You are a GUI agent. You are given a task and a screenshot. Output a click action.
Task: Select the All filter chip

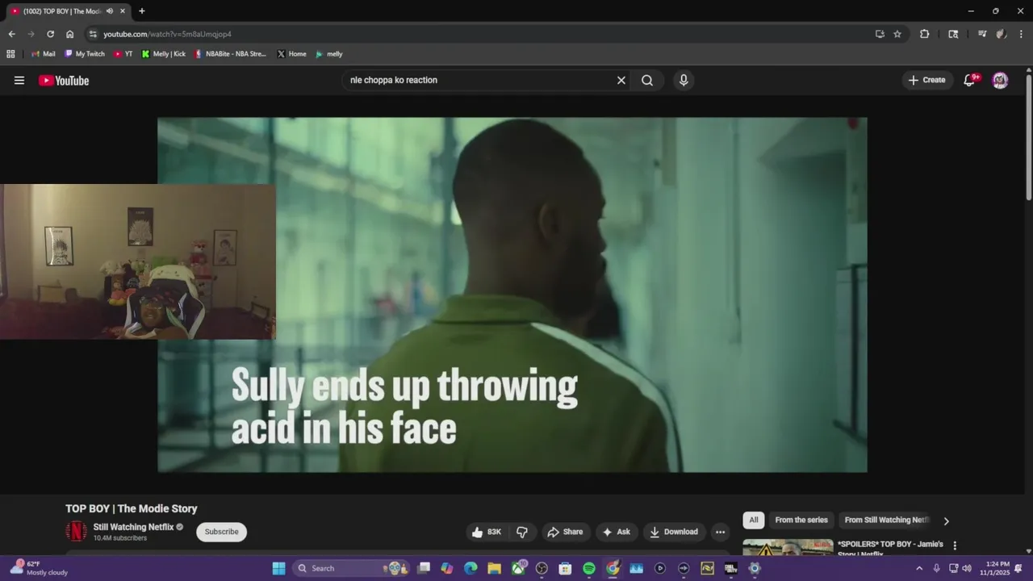[x=753, y=520]
